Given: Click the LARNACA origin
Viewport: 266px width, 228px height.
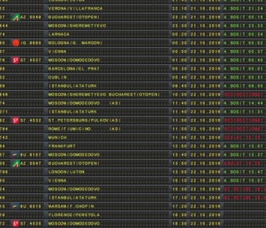Looking at the screenshot, I should 59,34.
